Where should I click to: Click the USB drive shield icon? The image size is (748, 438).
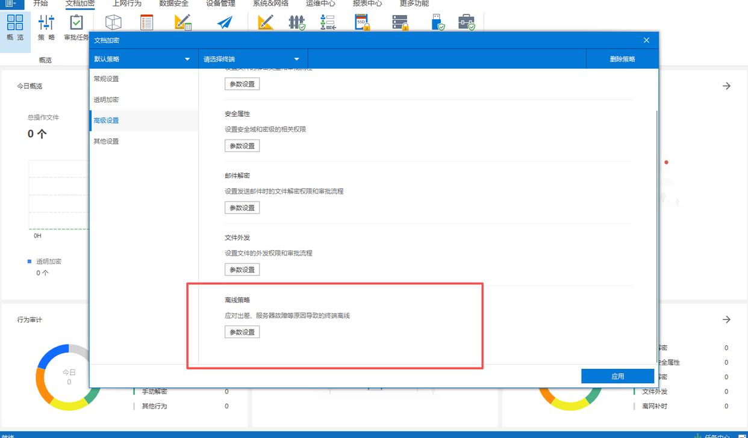(438, 23)
